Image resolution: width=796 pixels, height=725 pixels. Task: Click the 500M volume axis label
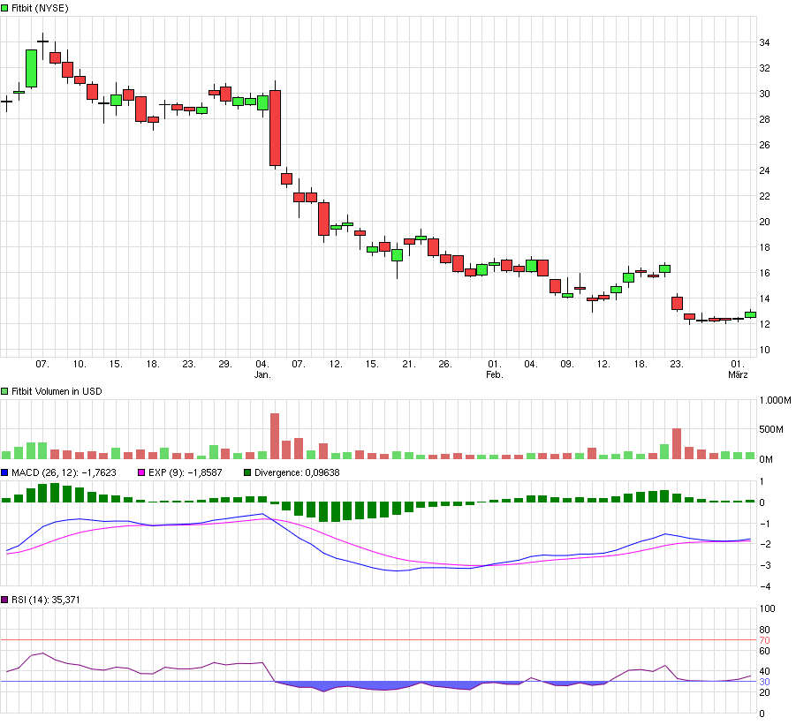[x=771, y=430]
